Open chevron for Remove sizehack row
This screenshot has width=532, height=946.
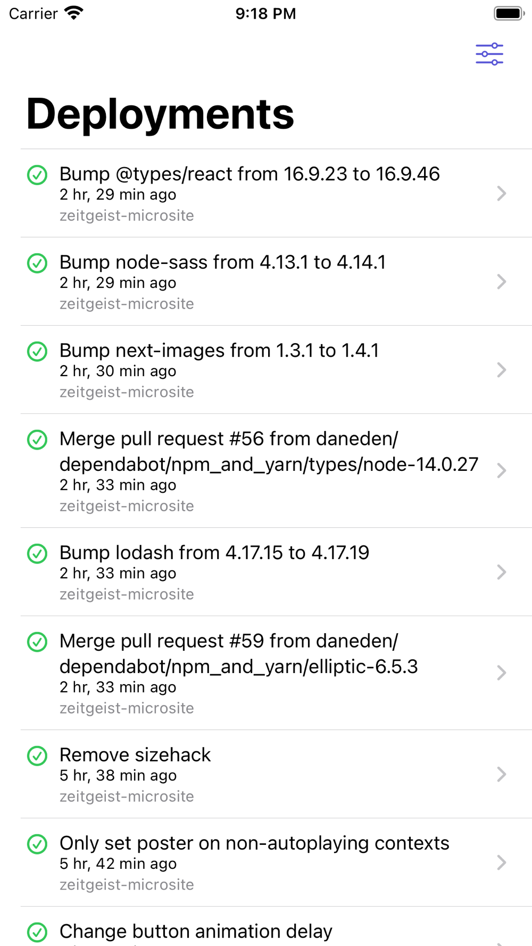click(x=501, y=774)
